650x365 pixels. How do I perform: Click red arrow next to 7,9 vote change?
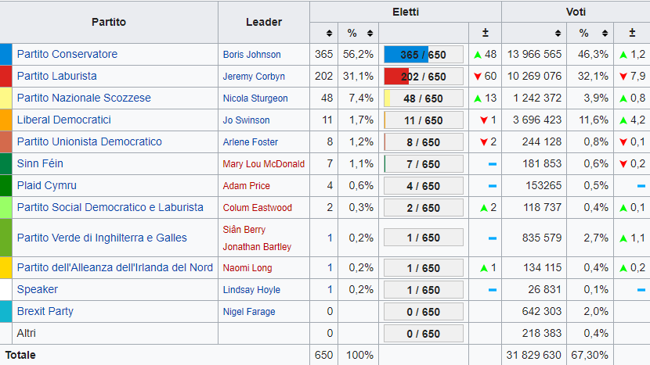[x=623, y=77]
